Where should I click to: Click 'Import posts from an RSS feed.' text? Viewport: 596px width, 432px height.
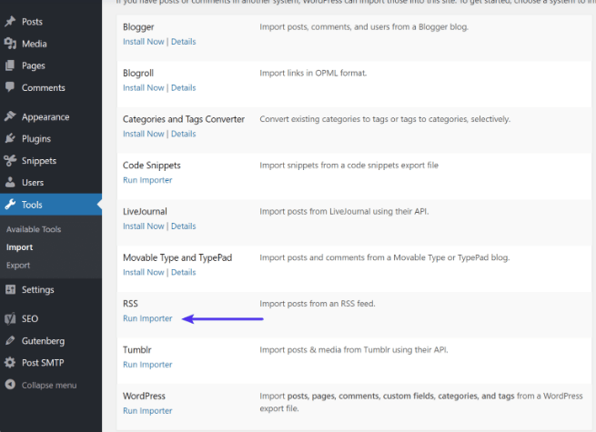[x=318, y=304]
